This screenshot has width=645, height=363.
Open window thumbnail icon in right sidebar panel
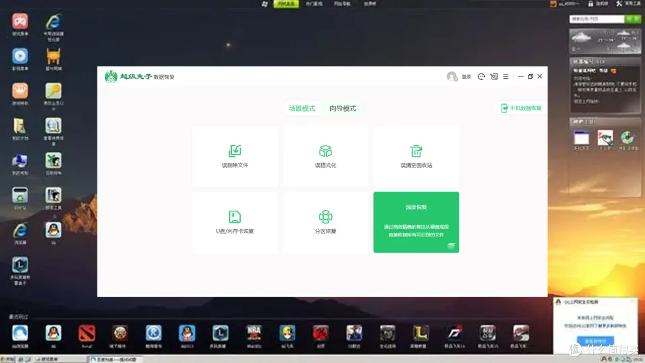click(x=581, y=138)
